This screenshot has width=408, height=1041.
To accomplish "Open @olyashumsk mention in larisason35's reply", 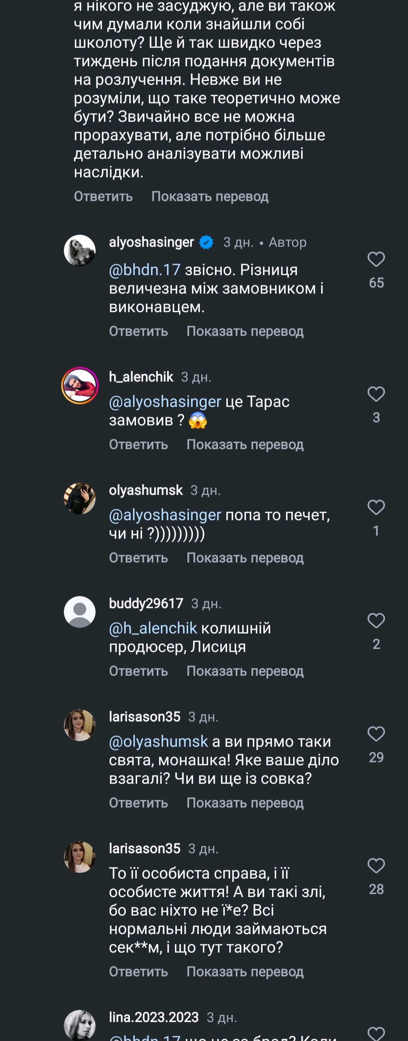I will click(158, 742).
